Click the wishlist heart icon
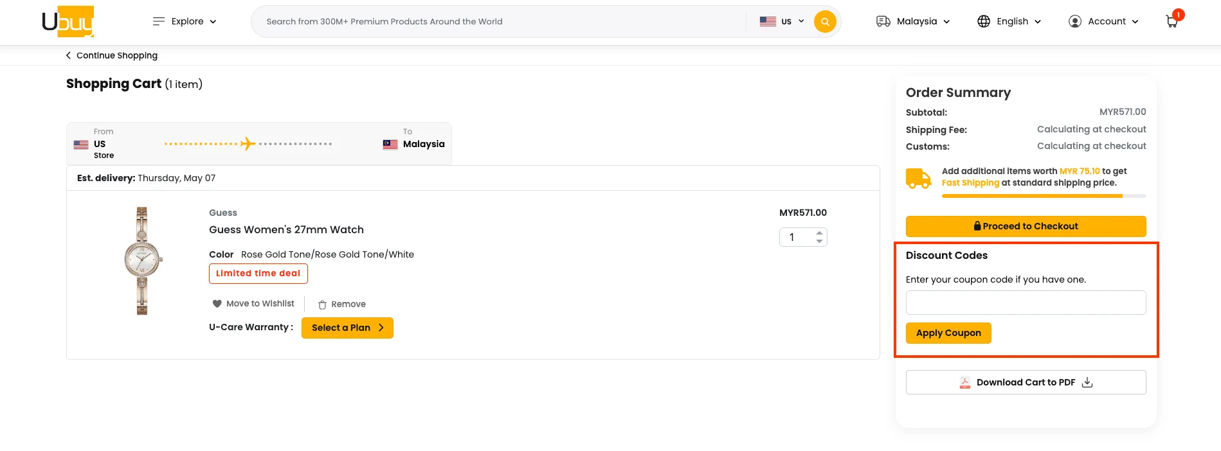The width and height of the screenshot is (1221, 451). tap(217, 304)
